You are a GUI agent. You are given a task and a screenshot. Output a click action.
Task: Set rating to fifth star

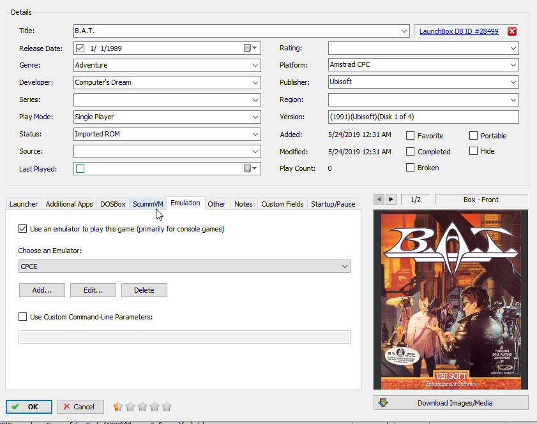pyautogui.click(x=167, y=407)
